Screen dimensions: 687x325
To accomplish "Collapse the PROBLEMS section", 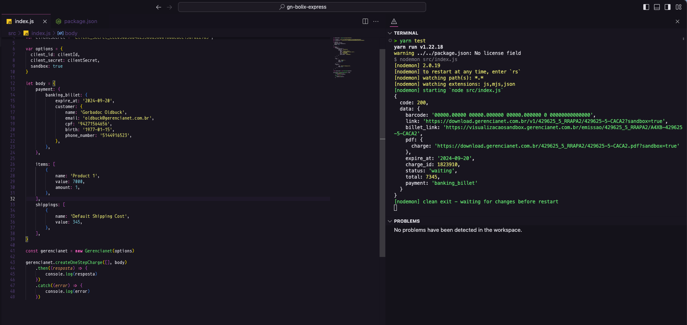I will pyautogui.click(x=390, y=221).
